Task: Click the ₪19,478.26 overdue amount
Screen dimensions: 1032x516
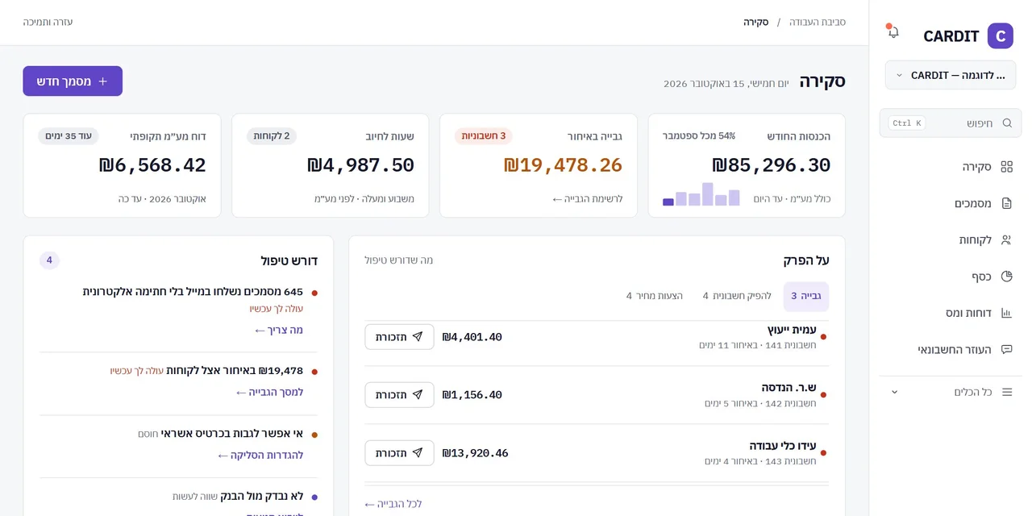Action: tap(564, 165)
